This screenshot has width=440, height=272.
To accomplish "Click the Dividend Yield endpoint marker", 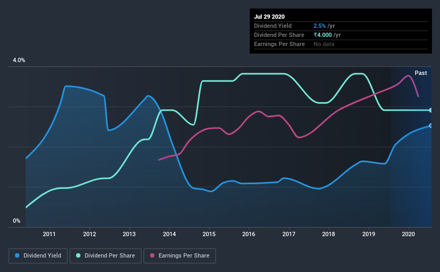I will [431, 126].
